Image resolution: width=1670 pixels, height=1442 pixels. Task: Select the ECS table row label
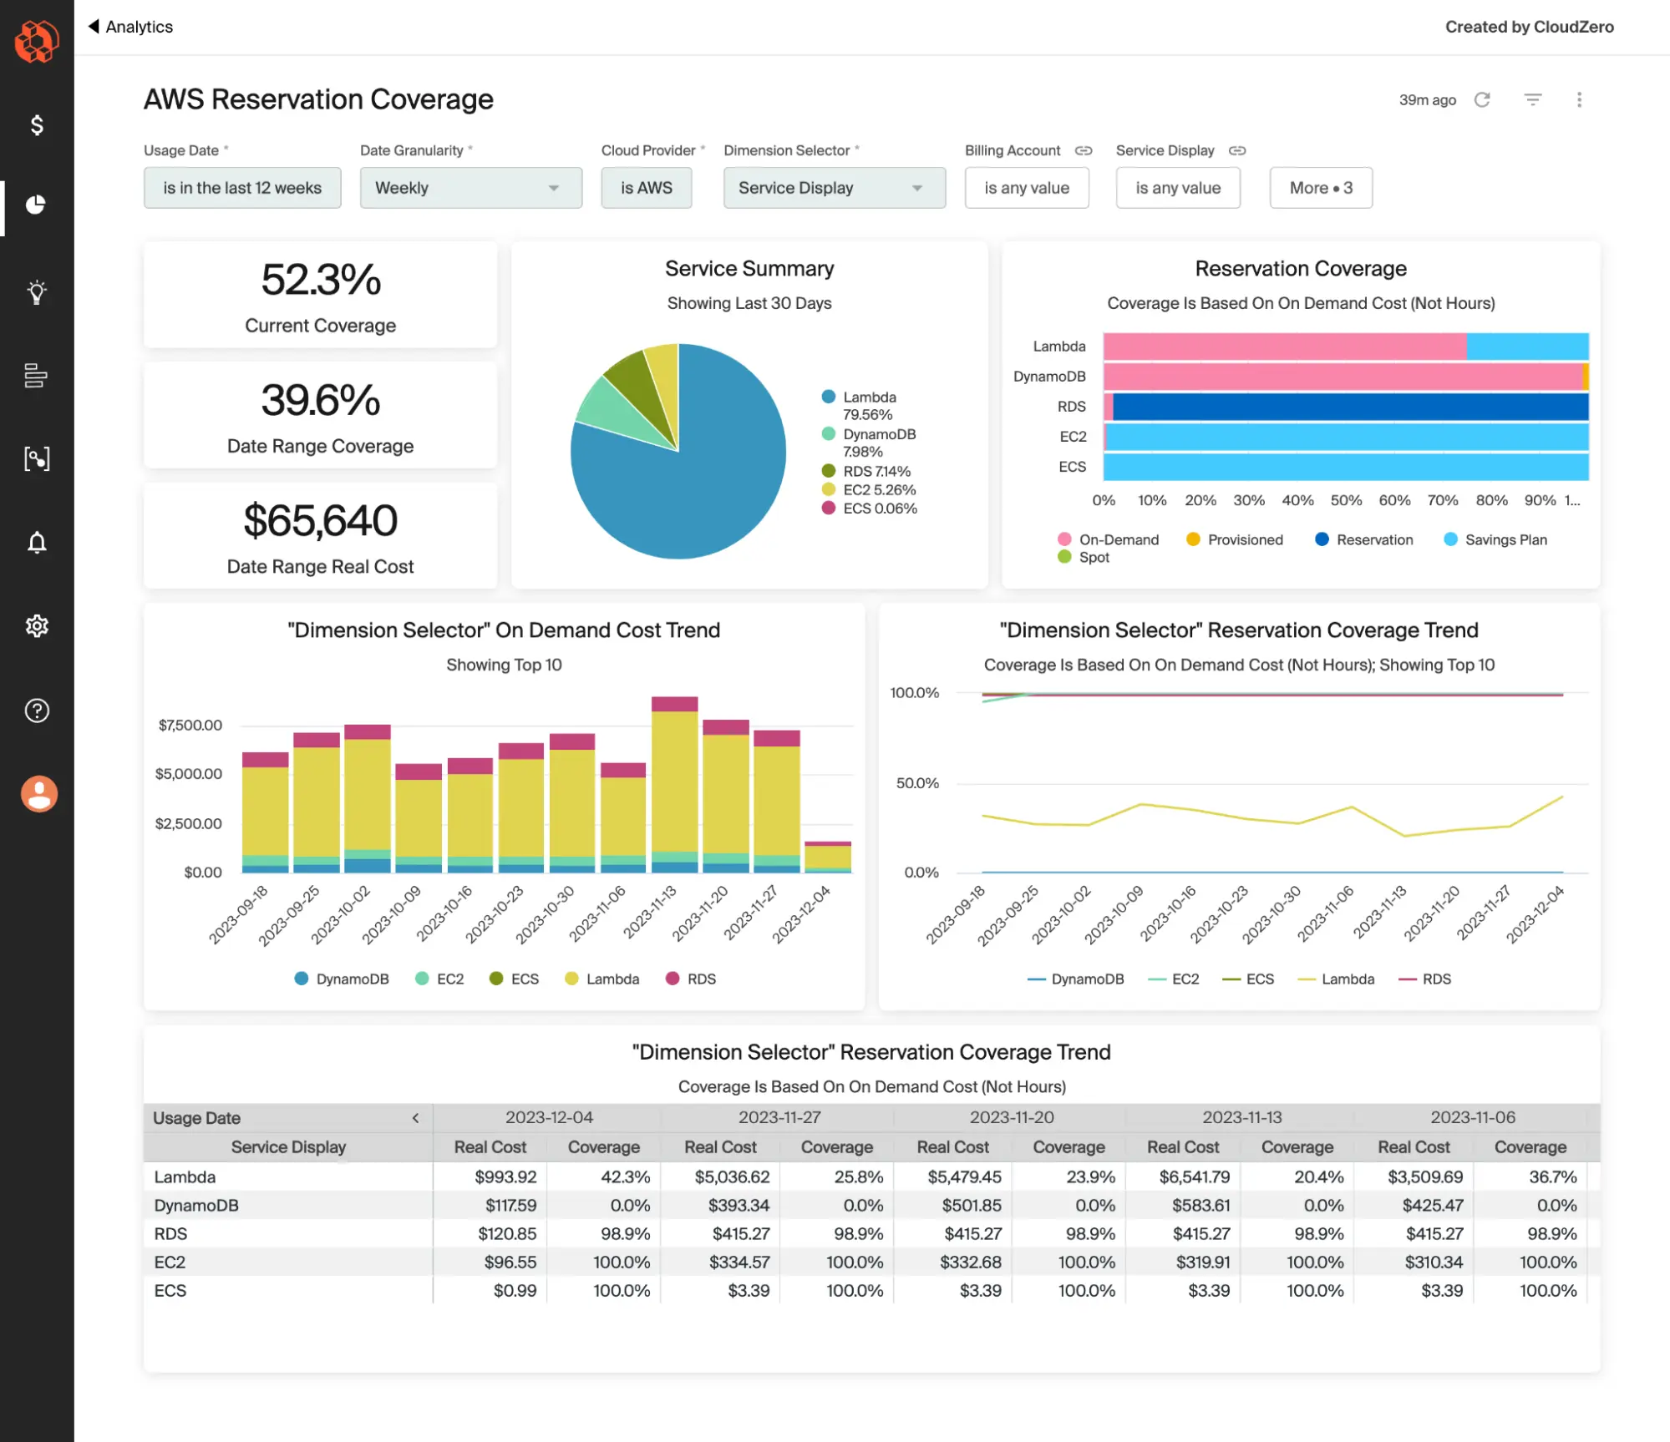[x=170, y=1291]
